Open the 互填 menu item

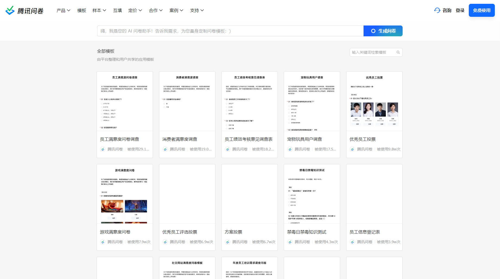pos(117,10)
